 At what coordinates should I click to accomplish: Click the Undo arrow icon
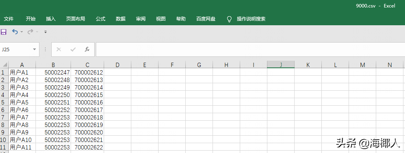coord(15,32)
